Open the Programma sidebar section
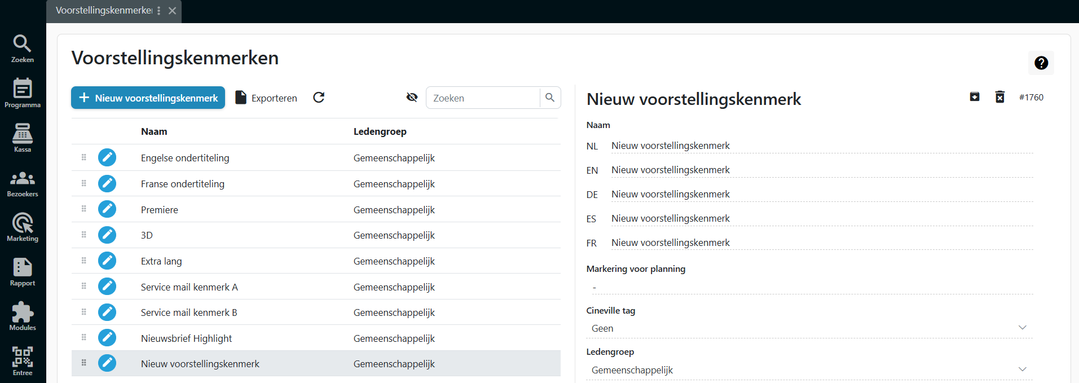 tap(23, 93)
